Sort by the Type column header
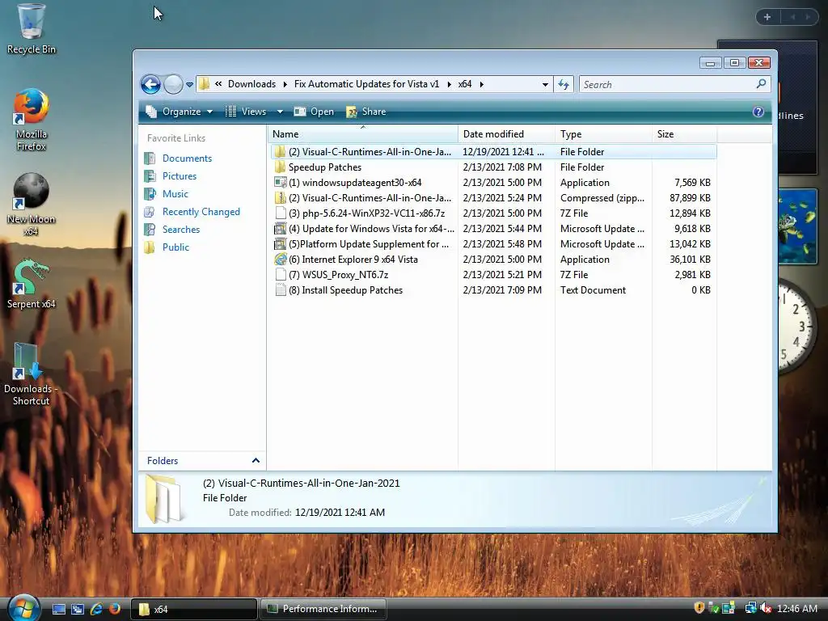 (603, 134)
